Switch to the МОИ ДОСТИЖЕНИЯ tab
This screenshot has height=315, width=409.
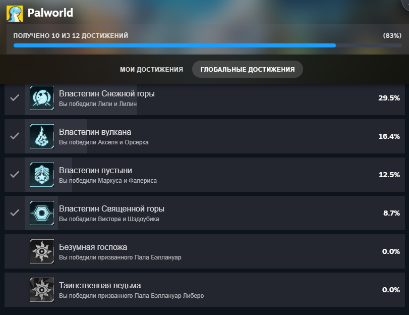point(152,70)
